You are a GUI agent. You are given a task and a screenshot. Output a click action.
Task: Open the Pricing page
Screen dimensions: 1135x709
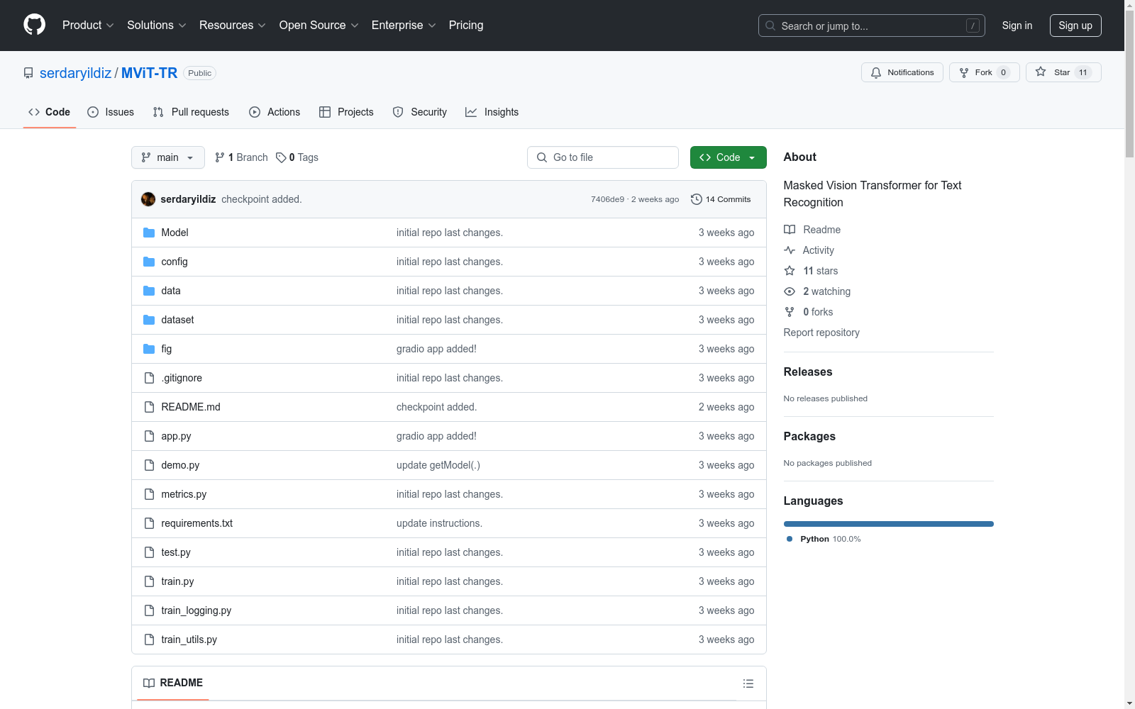pos(466,25)
